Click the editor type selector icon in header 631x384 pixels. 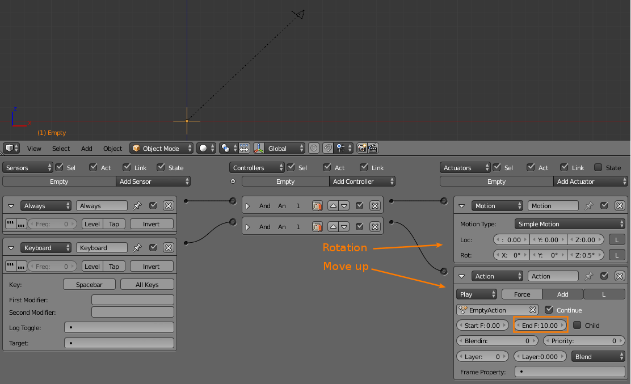click(10, 148)
